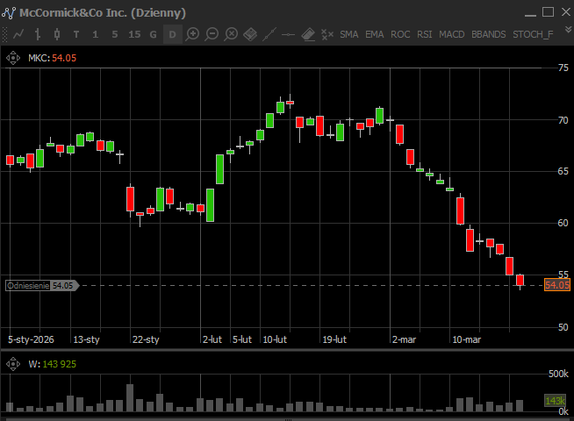Select the trend line drawing tool
574x421 pixels.
click(269, 34)
